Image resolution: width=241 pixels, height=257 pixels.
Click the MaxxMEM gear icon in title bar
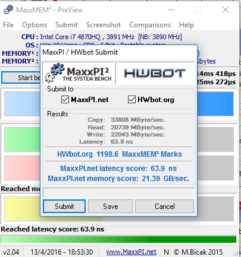tap(8, 9)
